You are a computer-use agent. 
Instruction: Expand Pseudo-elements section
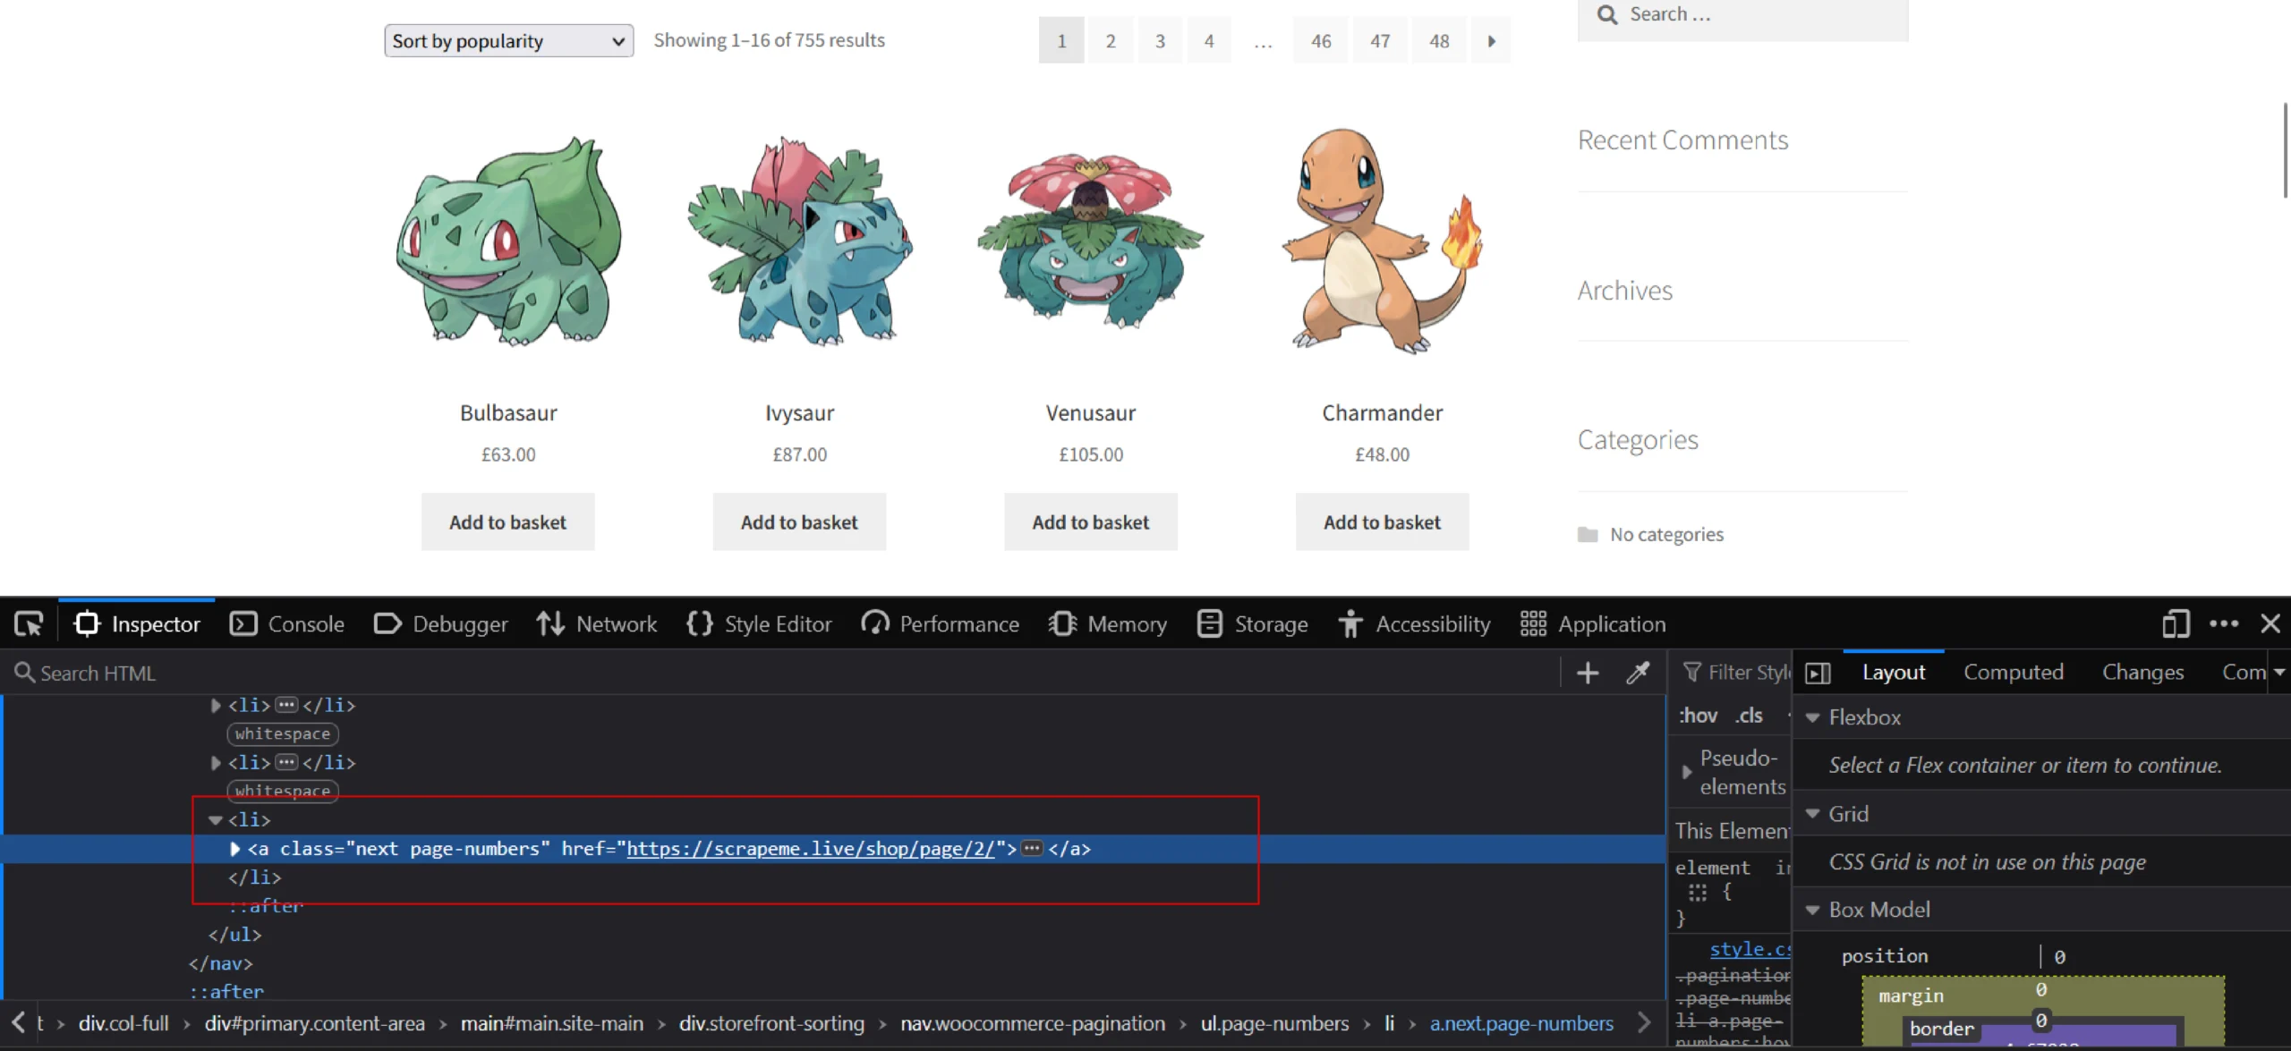click(1687, 772)
